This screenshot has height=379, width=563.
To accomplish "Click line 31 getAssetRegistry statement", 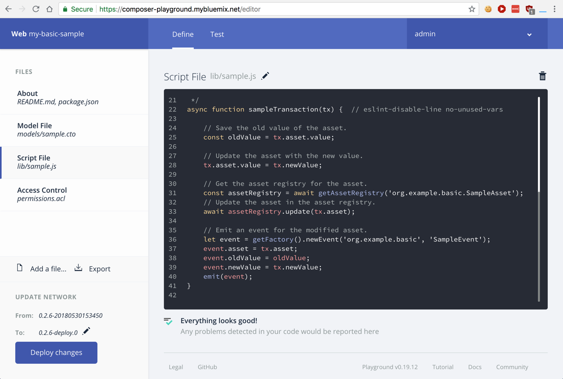I will coord(363,193).
